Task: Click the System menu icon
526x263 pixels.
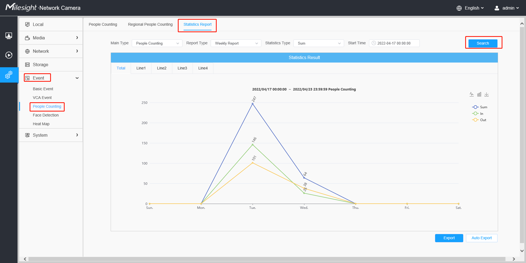Action: click(27, 135)
